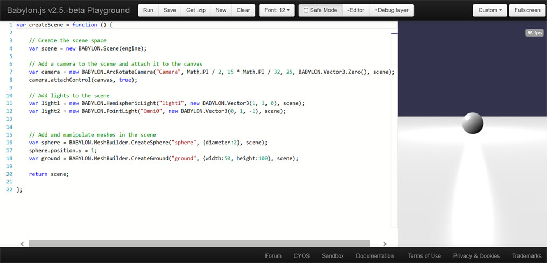Click the "// Add and manipulate meshes" comment
This screenshot has height=263, width=547.
pos(93,135)
